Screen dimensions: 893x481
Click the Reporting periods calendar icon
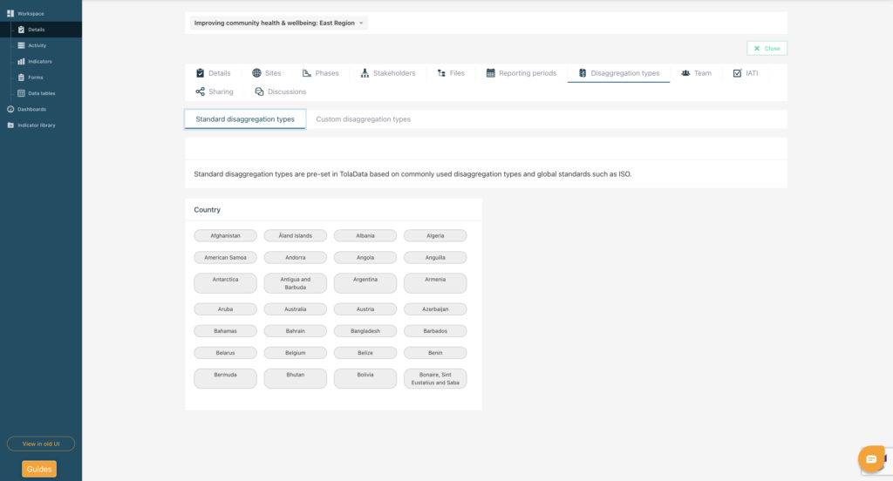point(490,73)
